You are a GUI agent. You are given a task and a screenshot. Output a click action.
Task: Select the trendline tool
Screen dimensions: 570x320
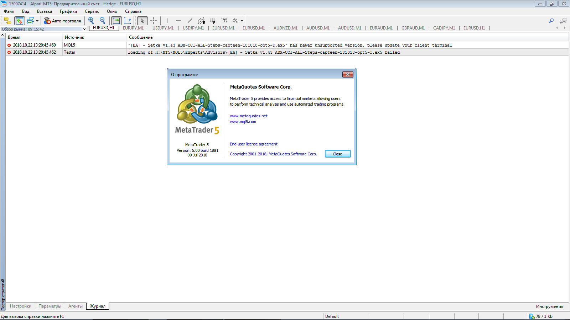point(190,21)
